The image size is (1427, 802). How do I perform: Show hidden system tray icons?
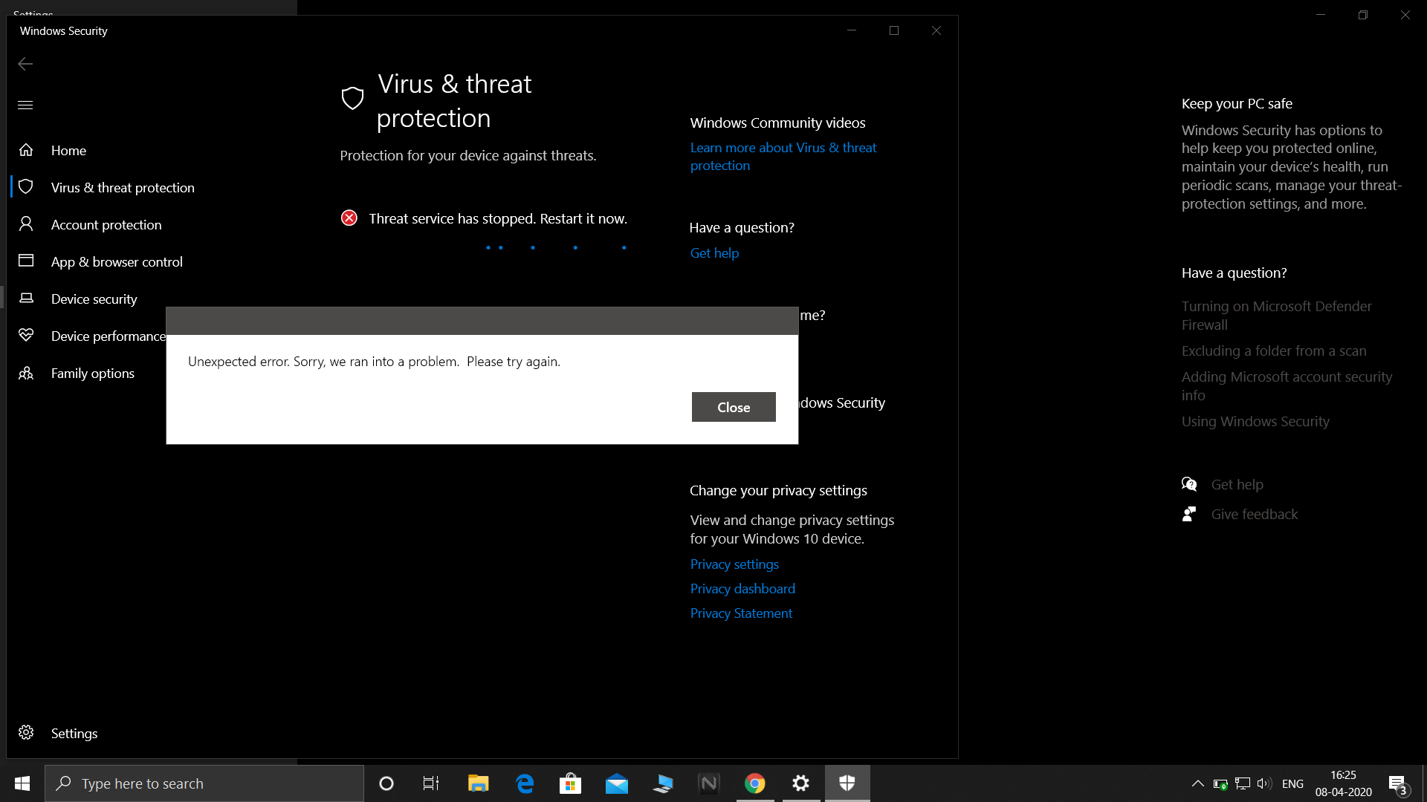(1197, 783)
